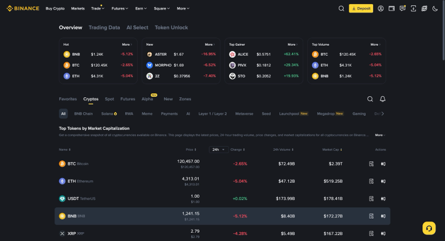Open the user profile icon
Image resolution: width=445 pixels, height=241 pixels.
(x=381, y=8)
